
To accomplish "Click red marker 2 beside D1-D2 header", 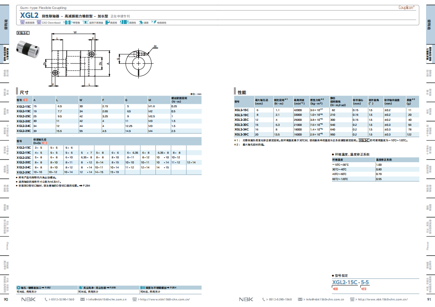I will pyautogui.click(x=44, y=143).
